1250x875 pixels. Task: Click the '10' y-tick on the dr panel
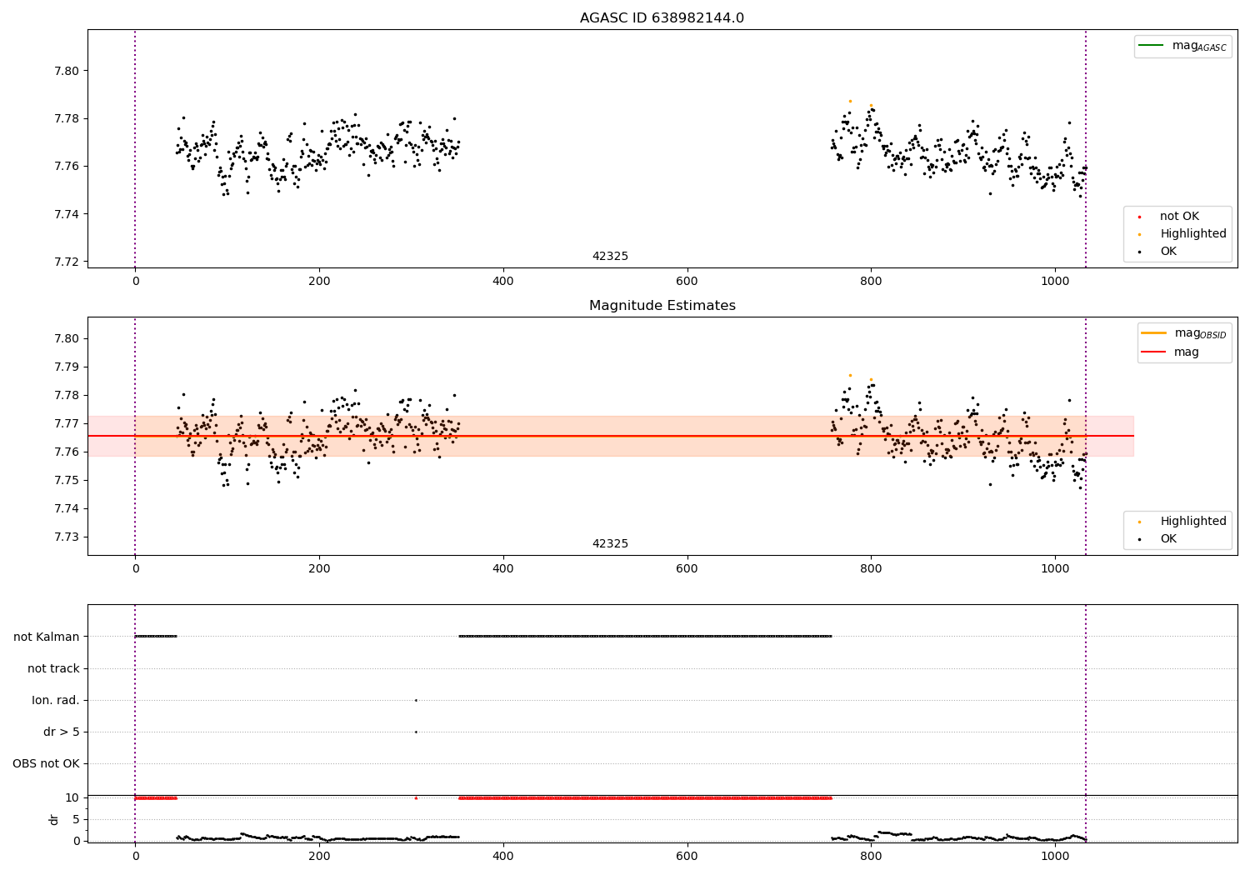[72, 797]
